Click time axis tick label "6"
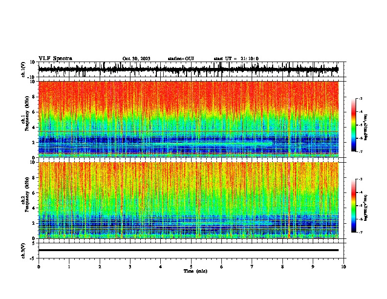 click(x=222, y=267)
